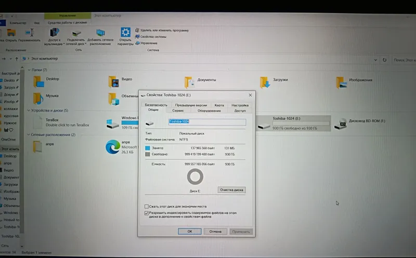Click the Свободно gray color swatch
The image size is (416, 258).
(x=148, y=154)
